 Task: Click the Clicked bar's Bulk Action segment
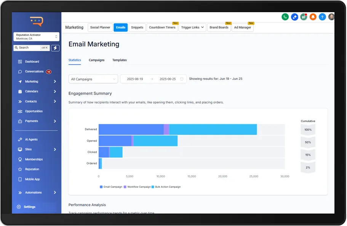click(116, 152)
